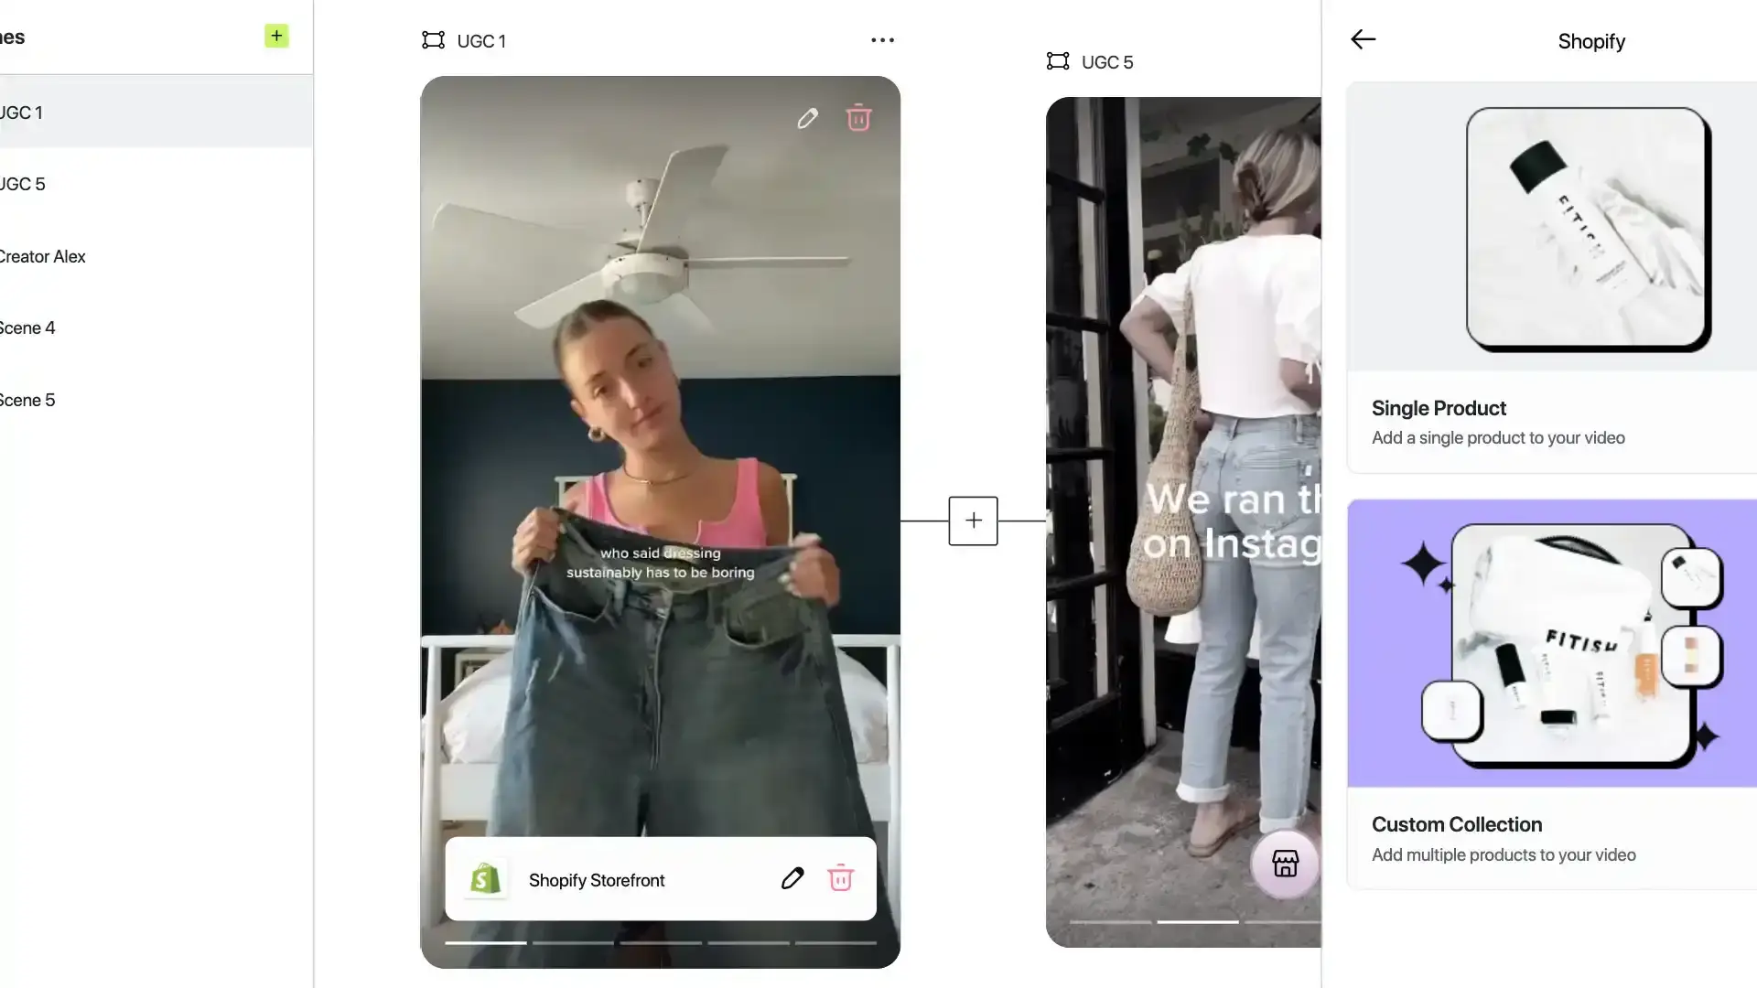
Task: Click UGC 5 thumbnail in sidebar
Action: (x=22, y=183)
